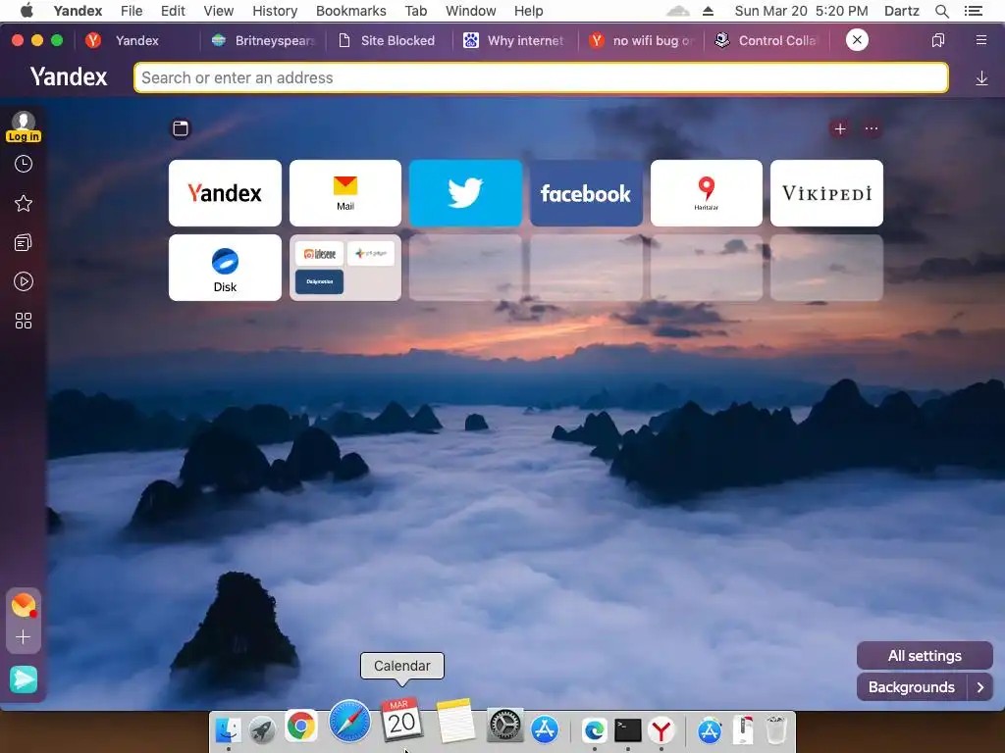The width and height of the screenshot is (1005, 753).
Task: Launch Finder from the dock
Action: click(x=228, y=729)
